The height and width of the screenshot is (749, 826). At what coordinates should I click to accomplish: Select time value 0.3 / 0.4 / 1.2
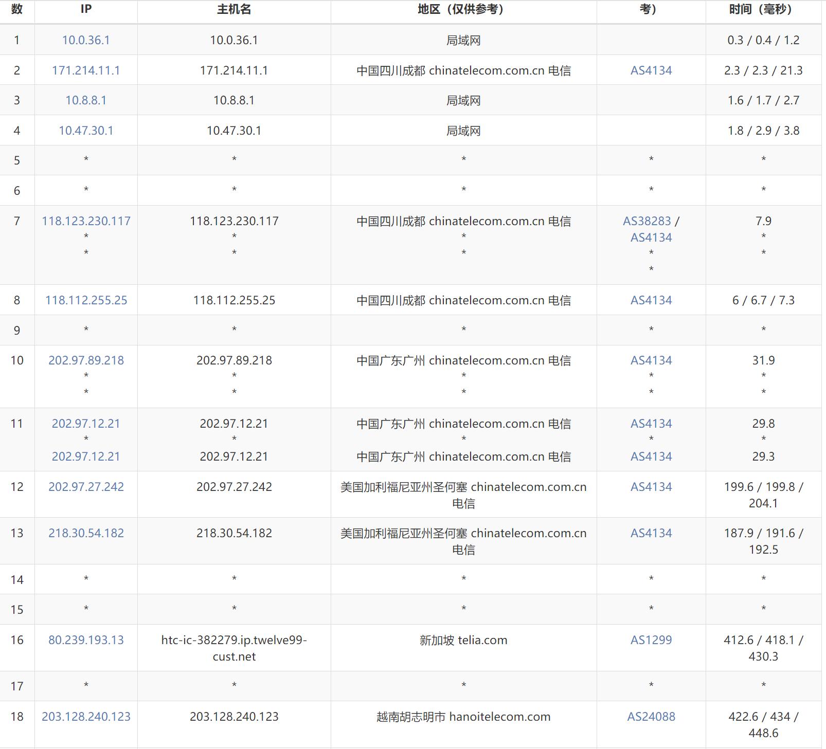point(763,40)
